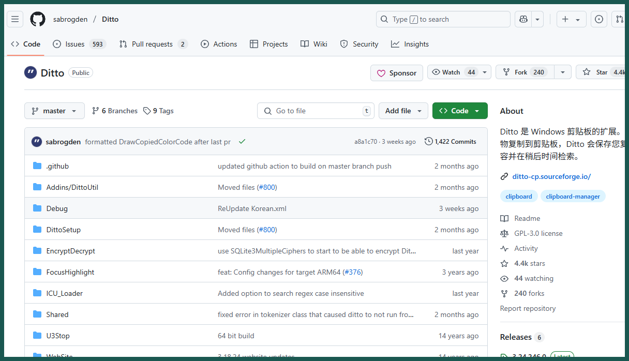Open the Readme link in About

[520, 218]
